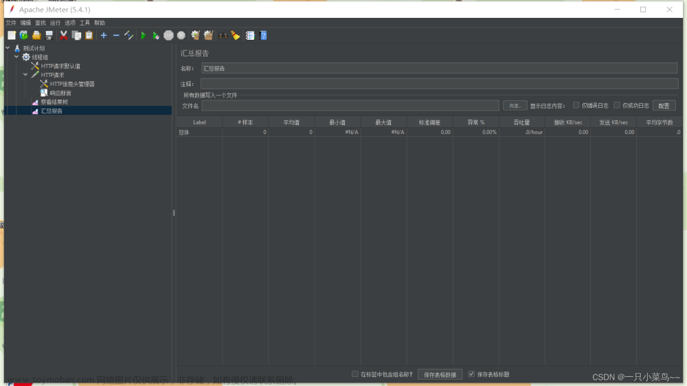Image resolution: width=687 pixels, height=386 pixels.
Task: Click the Label column header
Action: (199, 122)
